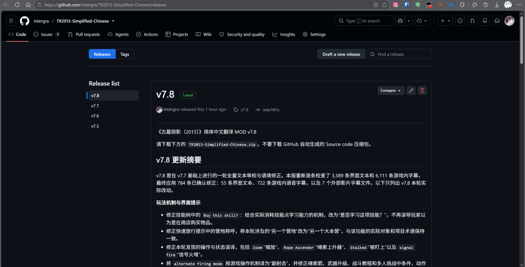
Task: Click the browser Back arrow
Action: [x=6, y=5]
